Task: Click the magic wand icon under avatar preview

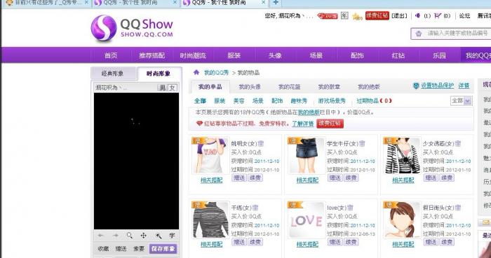Action: coord(158,236)
